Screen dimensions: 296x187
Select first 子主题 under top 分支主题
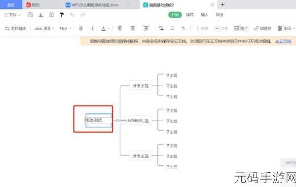[172, 75]
